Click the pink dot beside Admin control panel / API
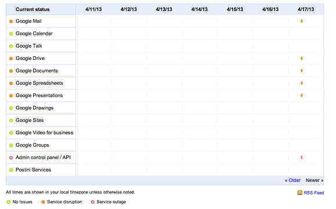This screenshot has width=336, height=209. click(x=11, y=158)
